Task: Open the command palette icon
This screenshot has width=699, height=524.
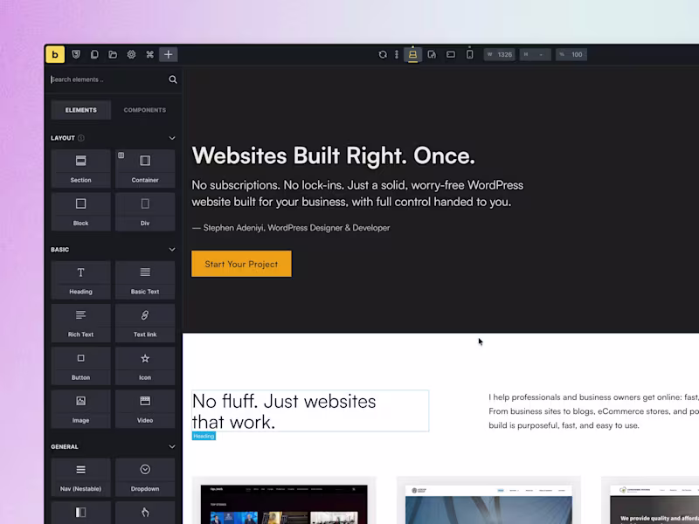Action: pos(149,54)
